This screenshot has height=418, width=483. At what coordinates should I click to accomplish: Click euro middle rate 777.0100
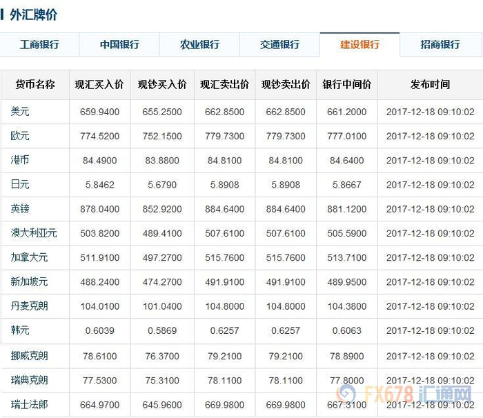coord(347,136)
